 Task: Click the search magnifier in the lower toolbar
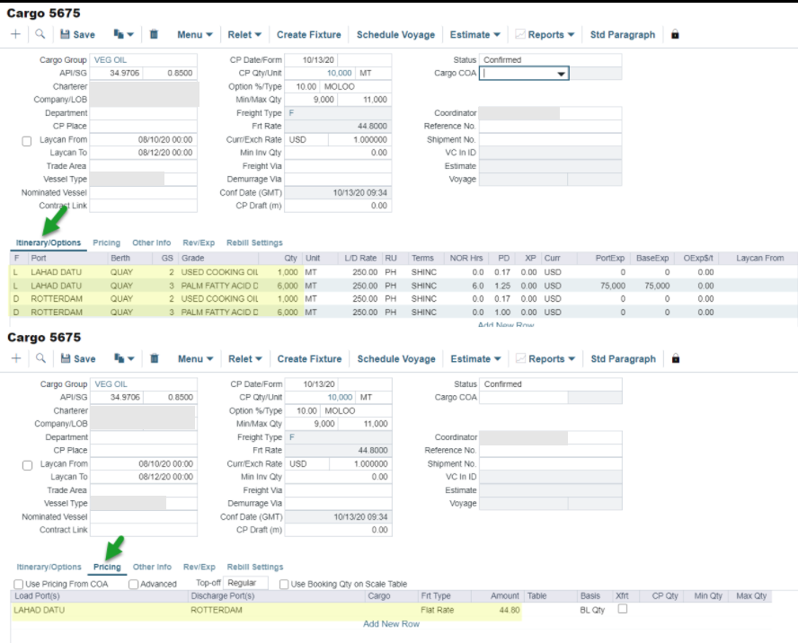click(x=40, y=358)
